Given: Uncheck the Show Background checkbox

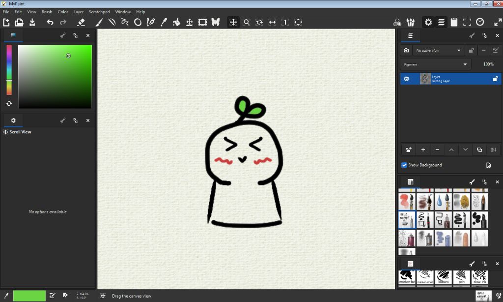Looking at the screenshot, I should pyautogui.click(x=404, y=165).
